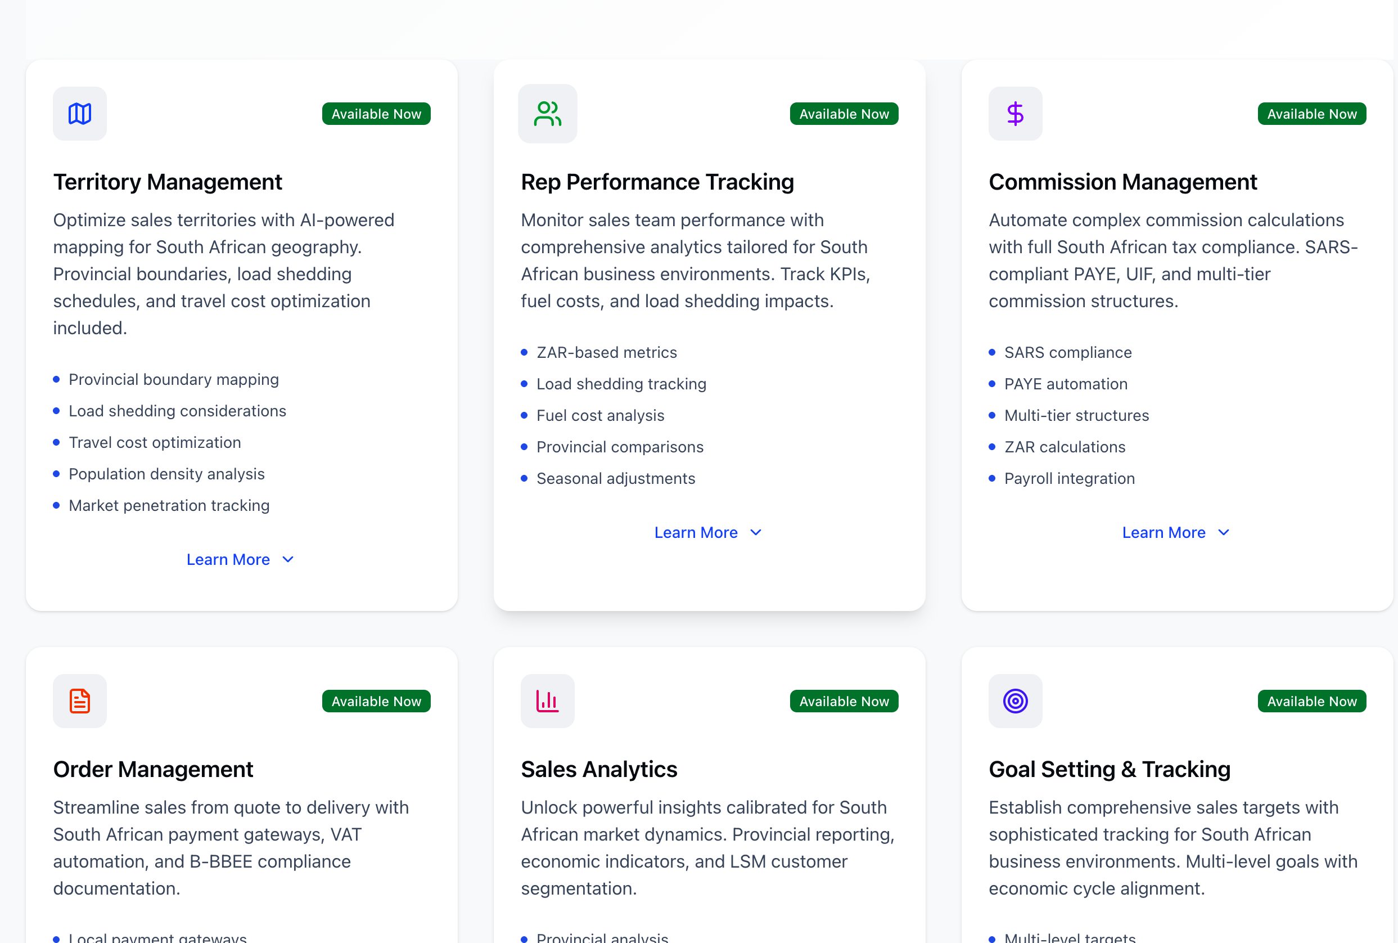Click Available Now badge on Goal Setting
The image size is (1398, 943).
click(x=1311, y=701)
